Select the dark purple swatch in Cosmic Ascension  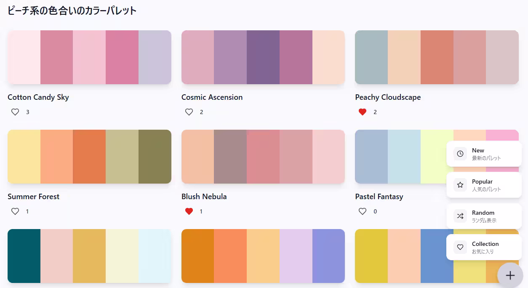[263, 57]
